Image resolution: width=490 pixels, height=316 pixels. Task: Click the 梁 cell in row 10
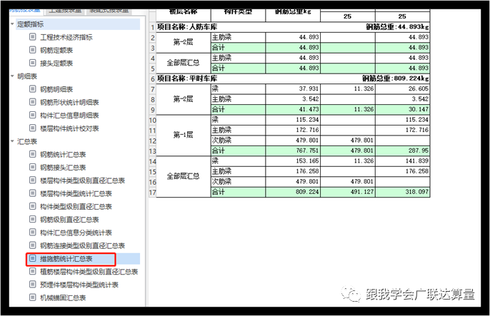tap(238, 120)
